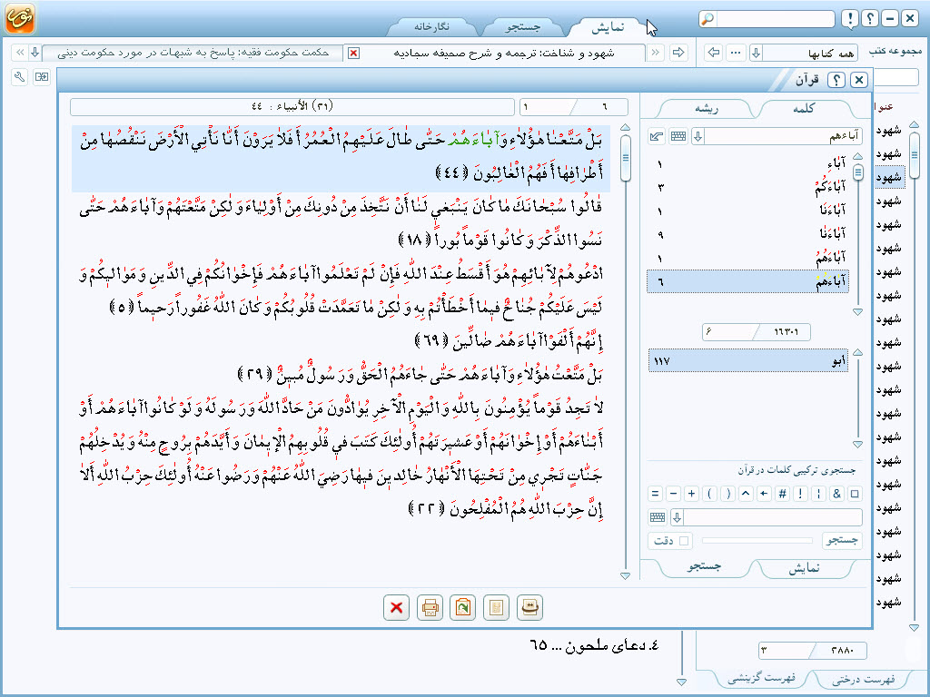The image size is (930, 697).
Task: Click the page view icon in the bottom toolbar
Action: 496,608
